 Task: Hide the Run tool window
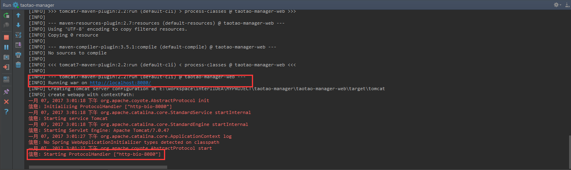(567, 4)
